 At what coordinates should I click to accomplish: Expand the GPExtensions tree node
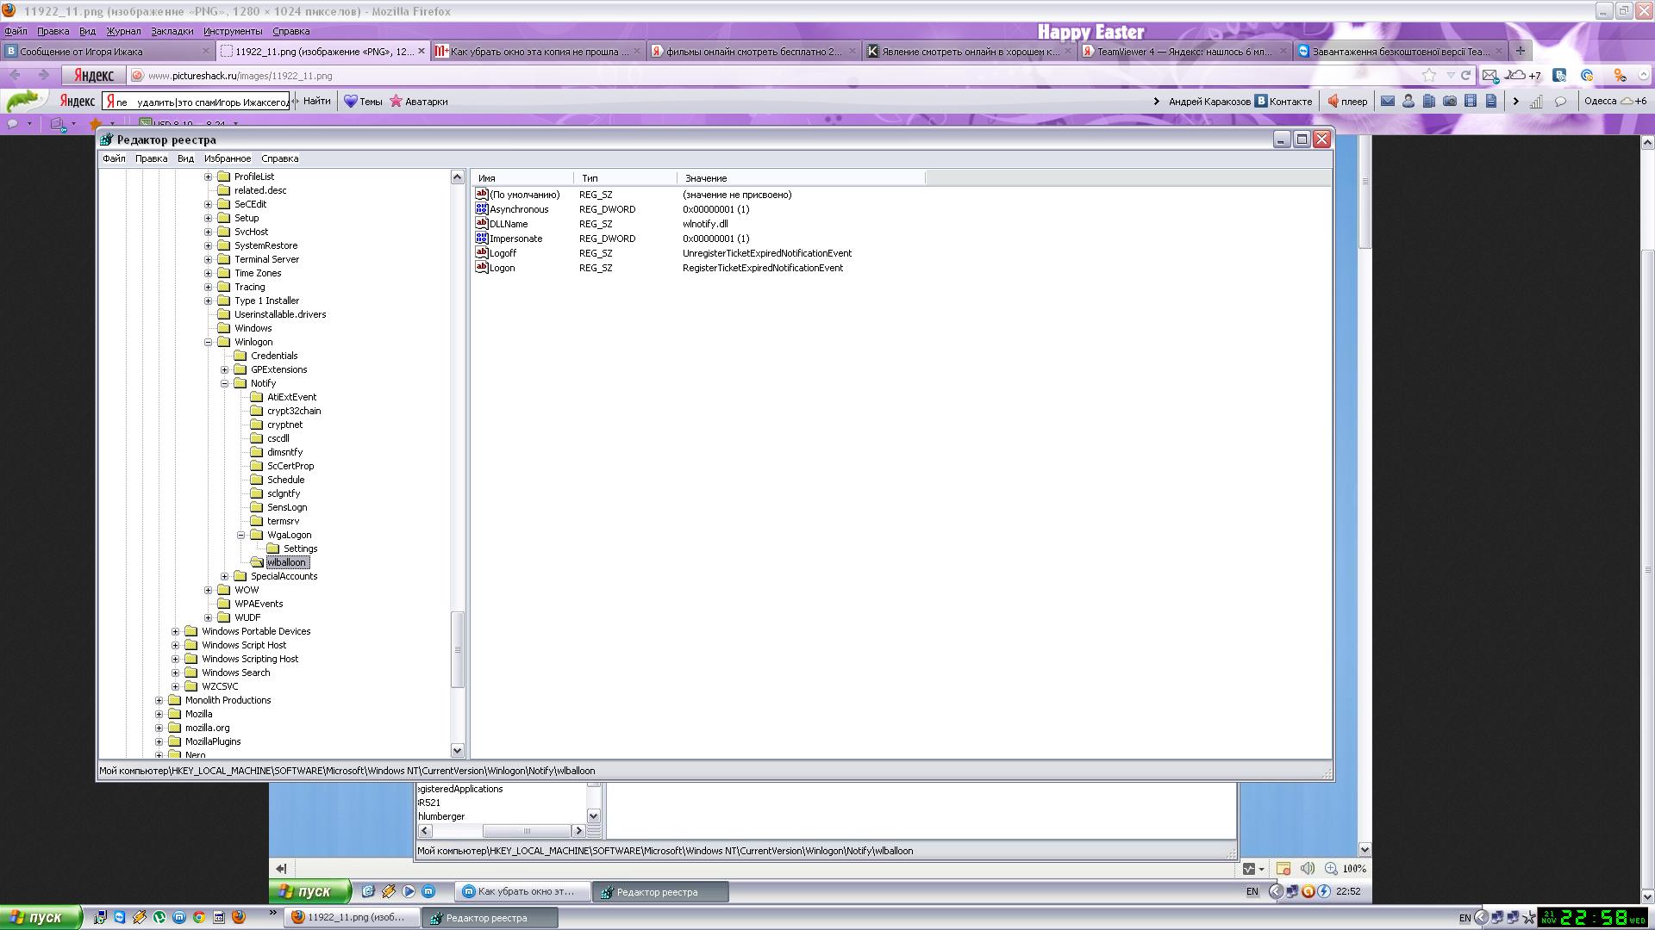point(224,369)
